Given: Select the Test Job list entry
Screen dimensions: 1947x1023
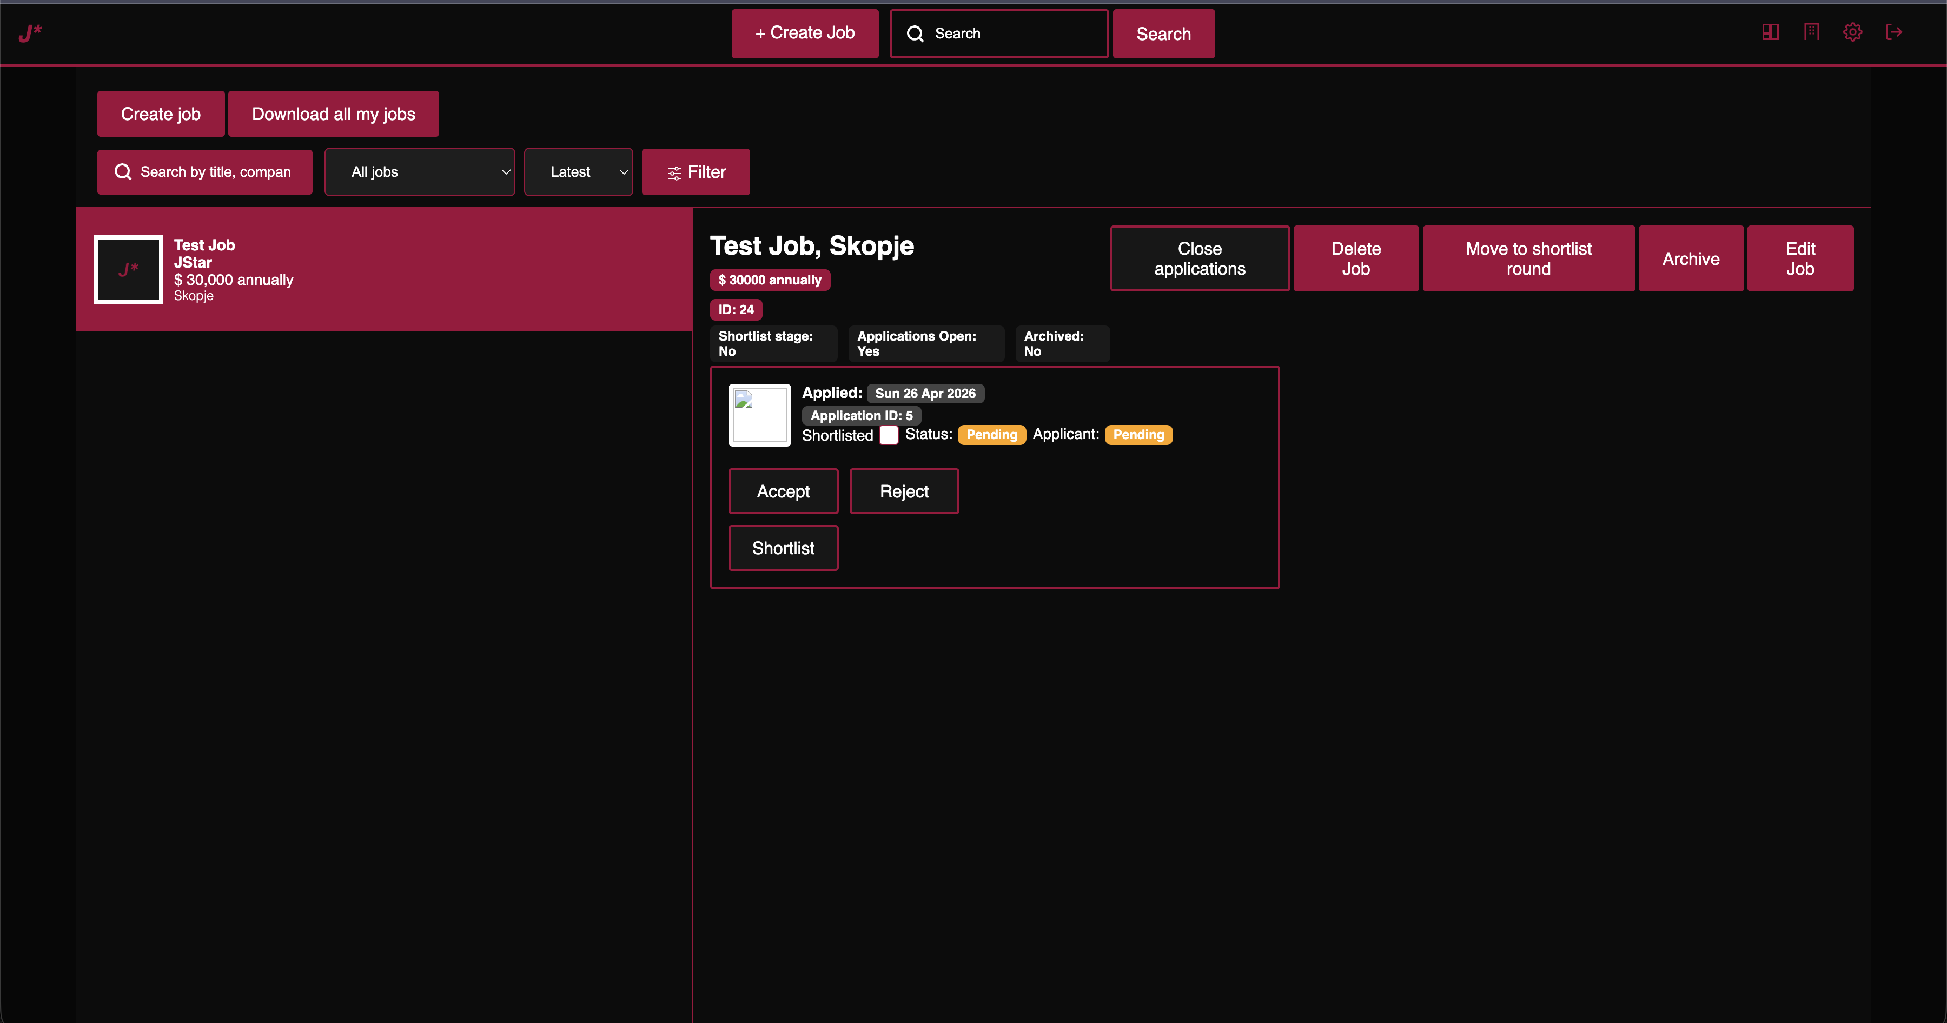Looking at the screenshot, I should 384,270.
